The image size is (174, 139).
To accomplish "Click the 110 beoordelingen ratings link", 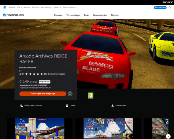I will [54, 74].
